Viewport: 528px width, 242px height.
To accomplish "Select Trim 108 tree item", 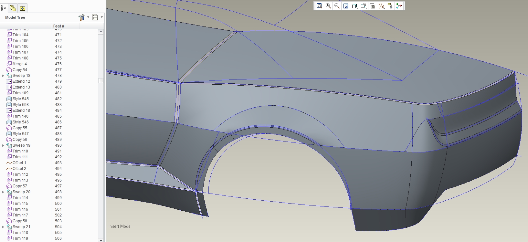I will pyautogui.click(x=20, y=58).
